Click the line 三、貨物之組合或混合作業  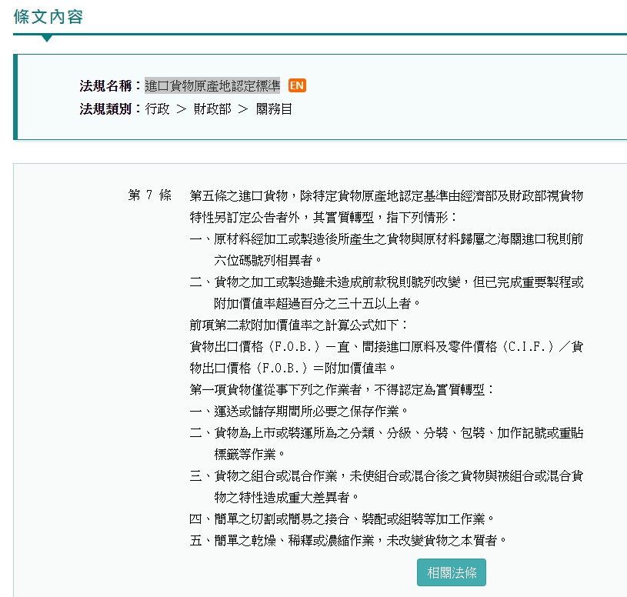pos(386,476)
